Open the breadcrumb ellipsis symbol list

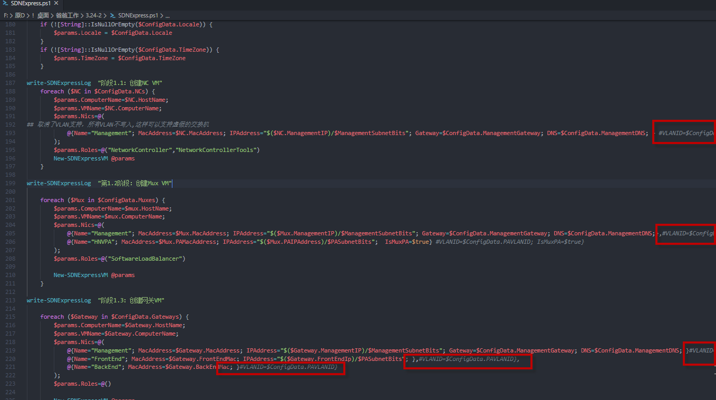point(168,15)
